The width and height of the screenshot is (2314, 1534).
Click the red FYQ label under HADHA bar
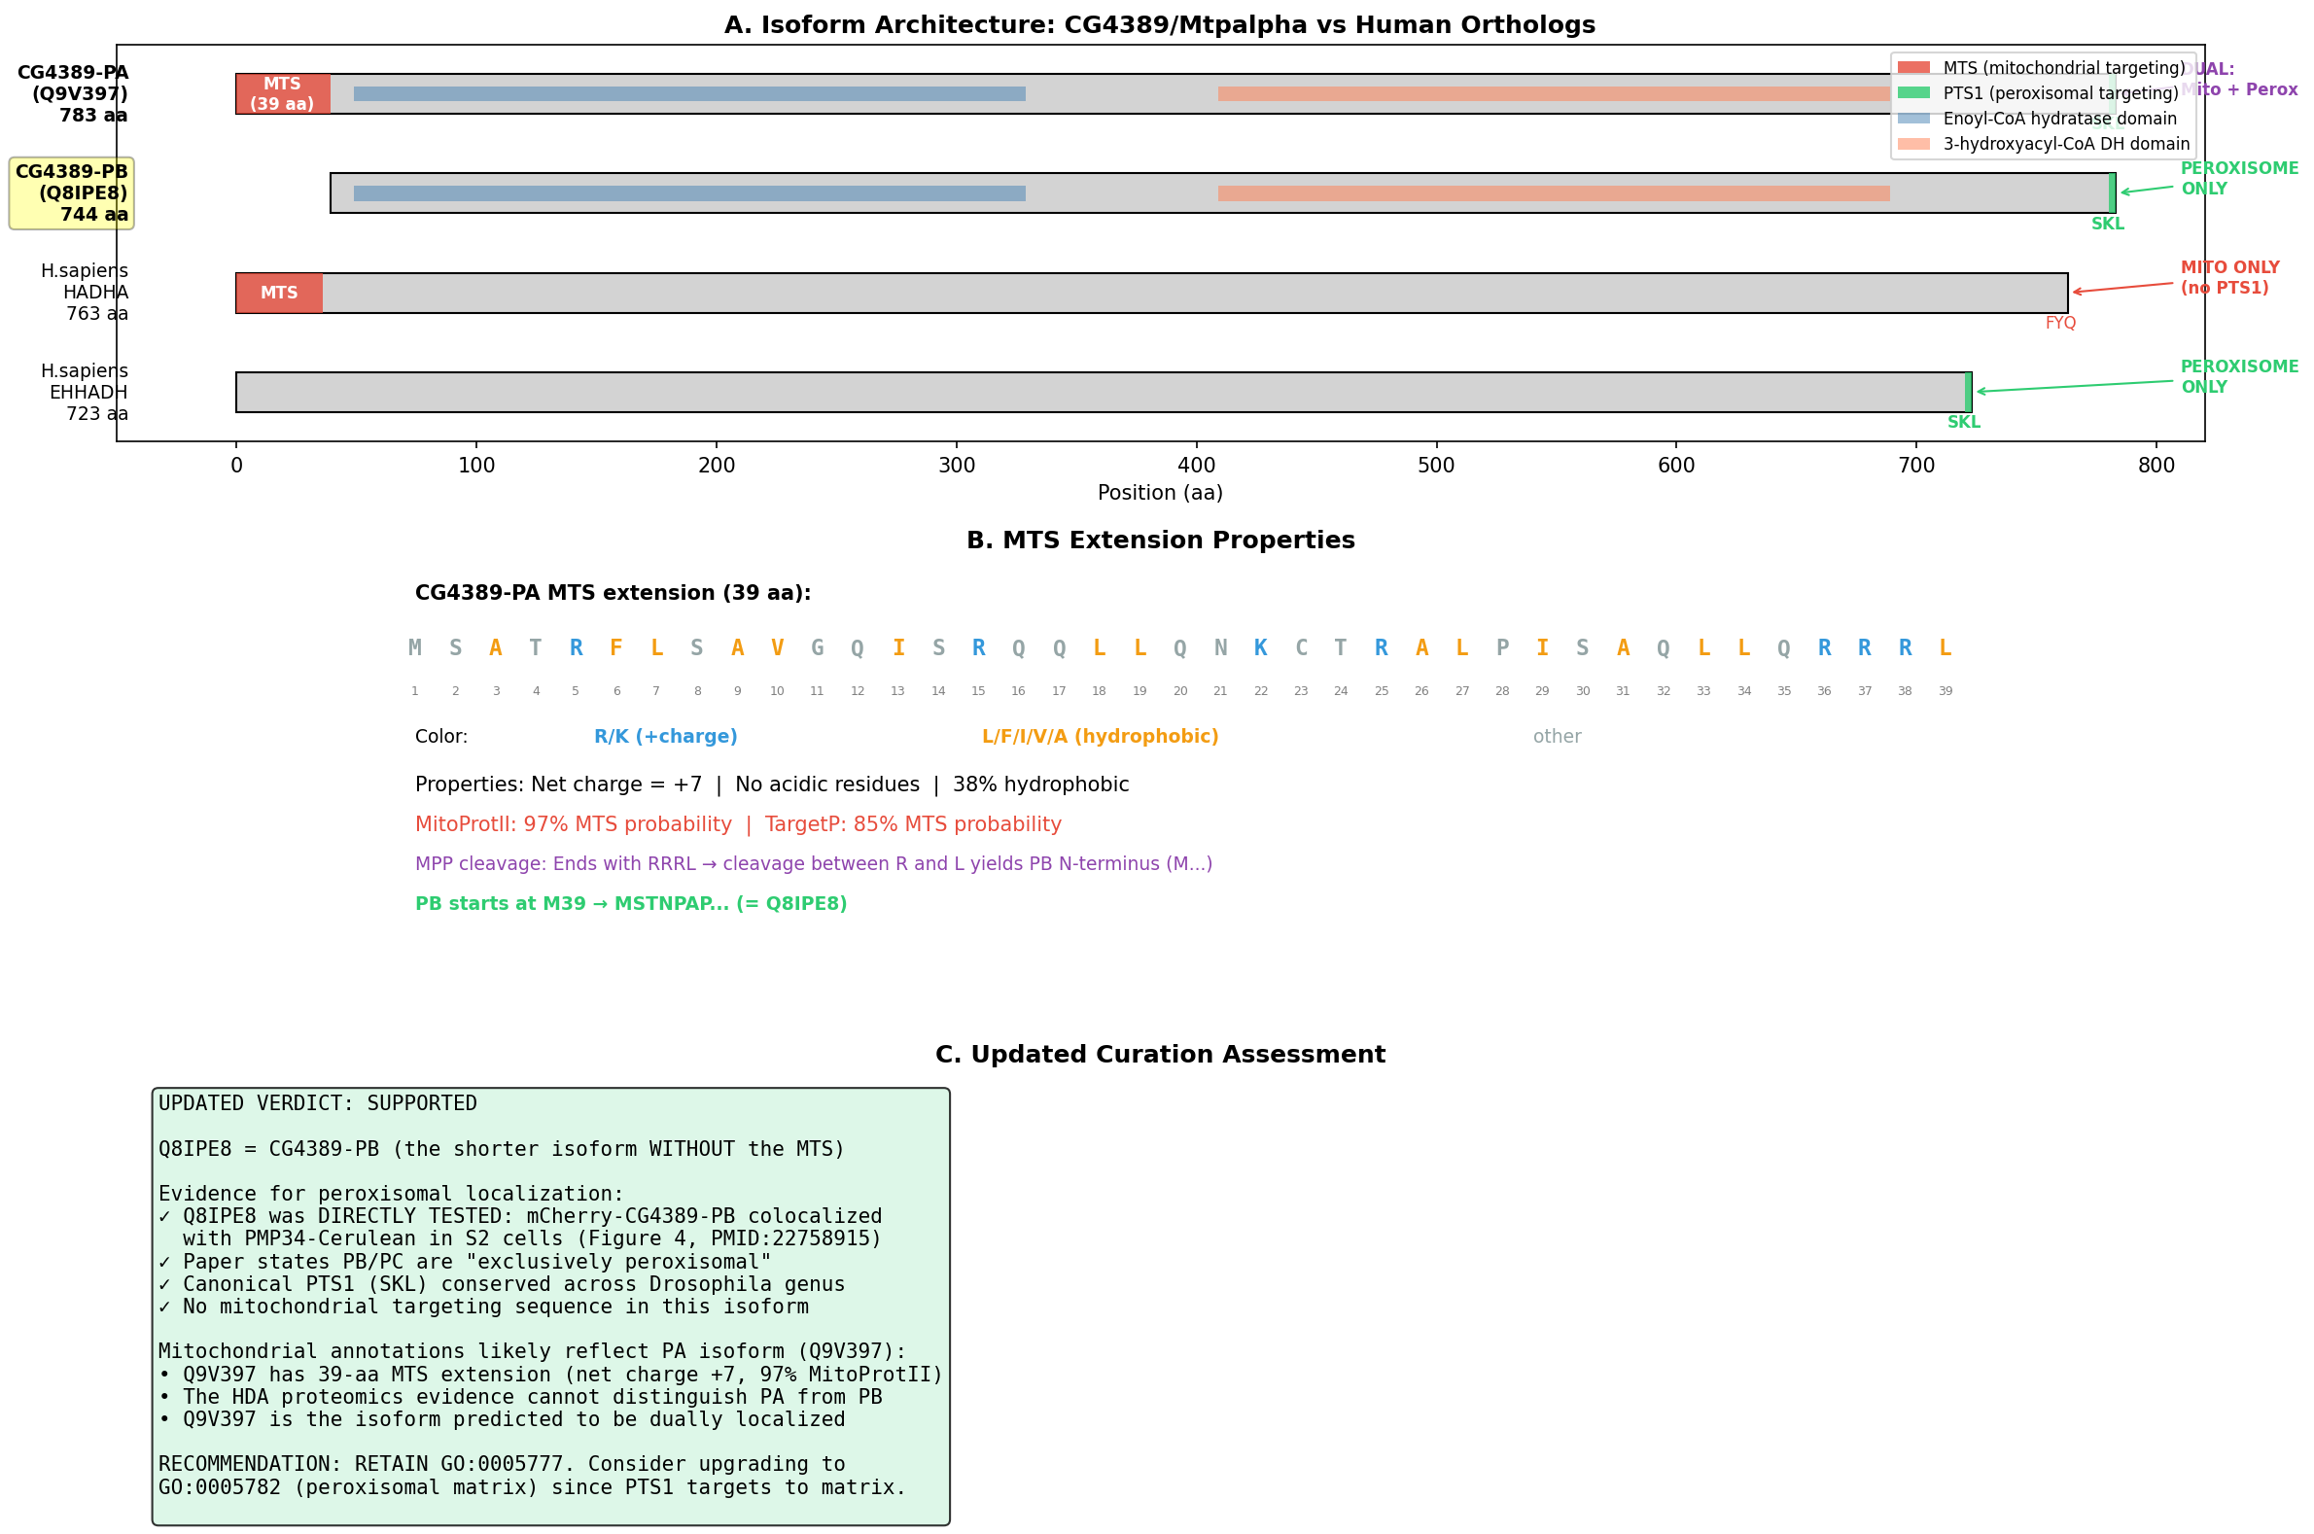tap(2060, 323)
